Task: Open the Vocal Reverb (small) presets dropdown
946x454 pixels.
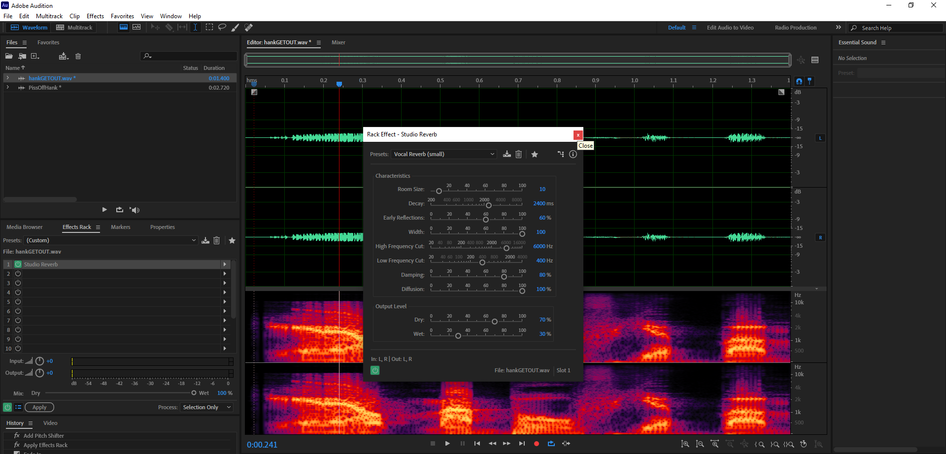Action: click(443, 154)
